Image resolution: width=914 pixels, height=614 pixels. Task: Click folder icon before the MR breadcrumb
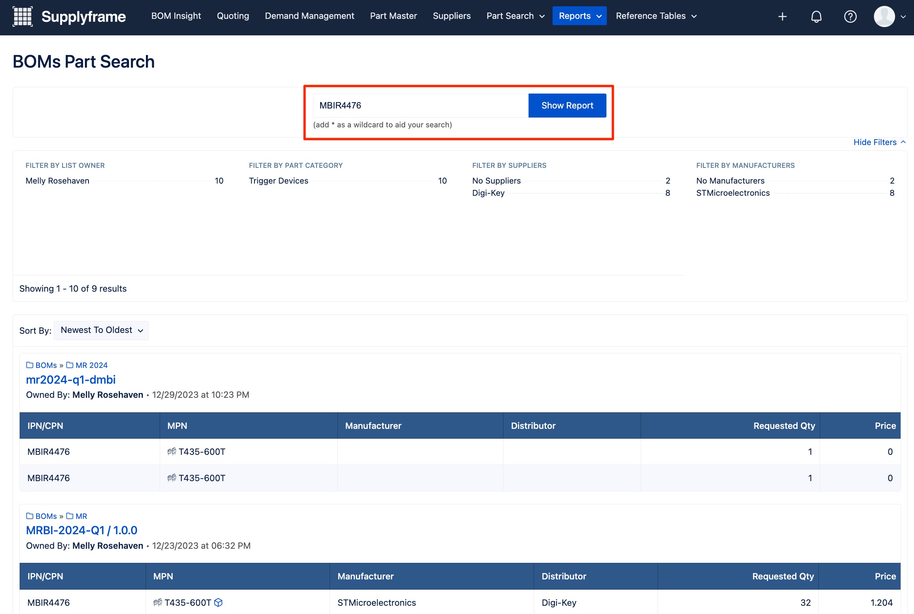click(x=70, y=516)
